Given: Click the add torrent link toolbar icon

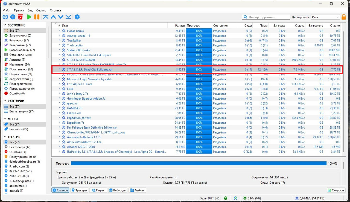Looking at the screenshot, I should (5, 17).
